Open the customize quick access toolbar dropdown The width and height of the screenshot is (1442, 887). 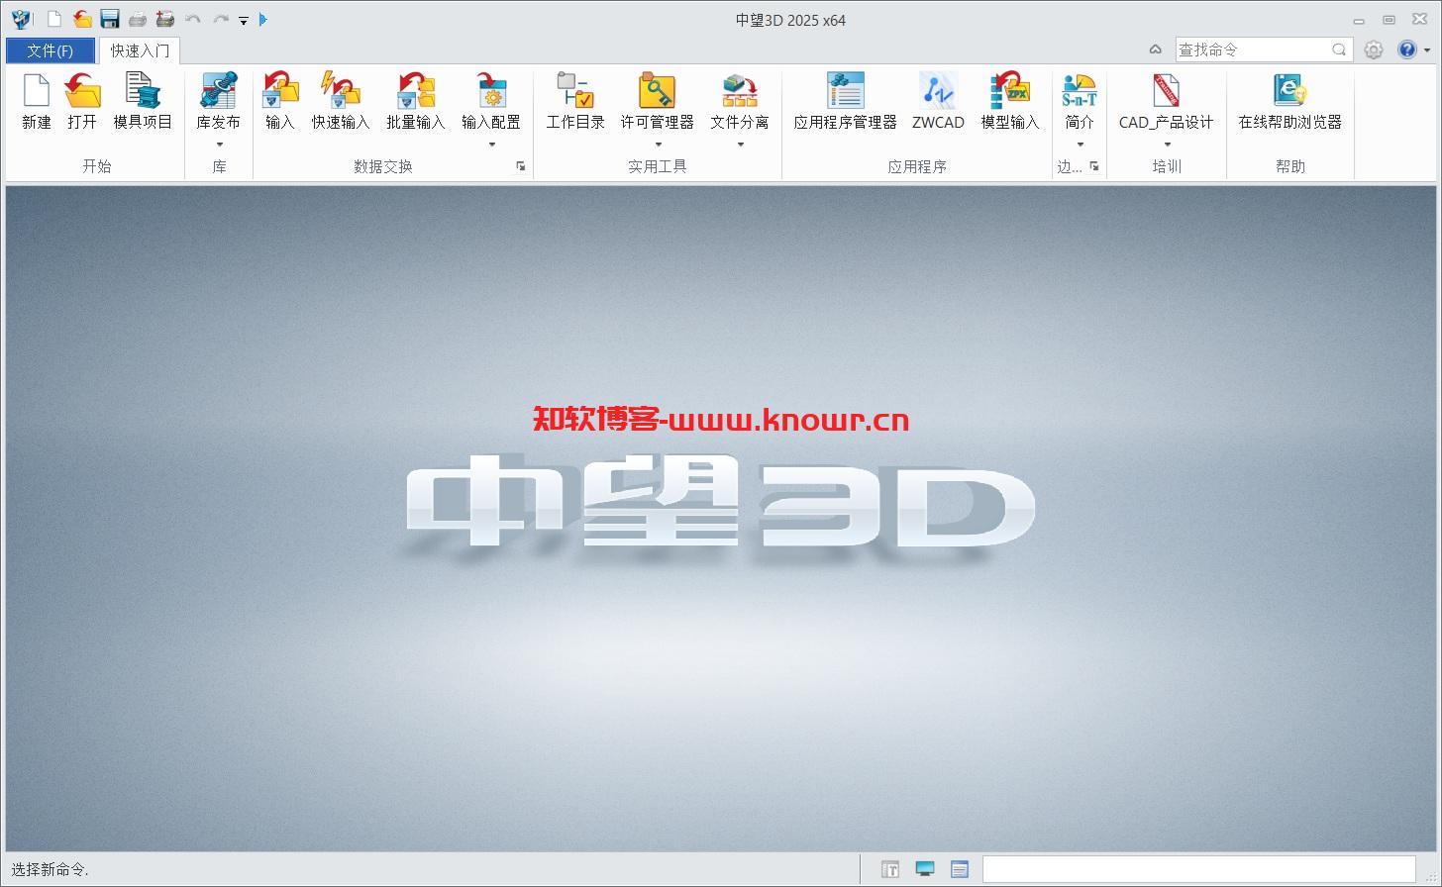pos(243,20)
